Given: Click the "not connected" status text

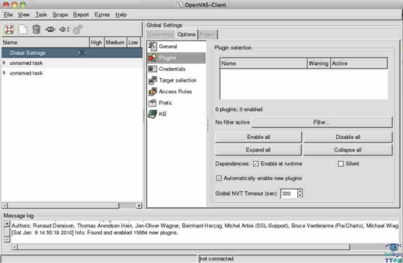Looking at the screenshot, I should click(x=217, y=259).
